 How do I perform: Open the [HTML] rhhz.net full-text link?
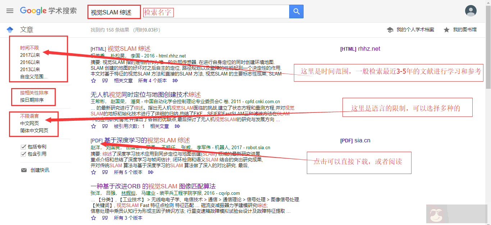(x=360, y=49)
